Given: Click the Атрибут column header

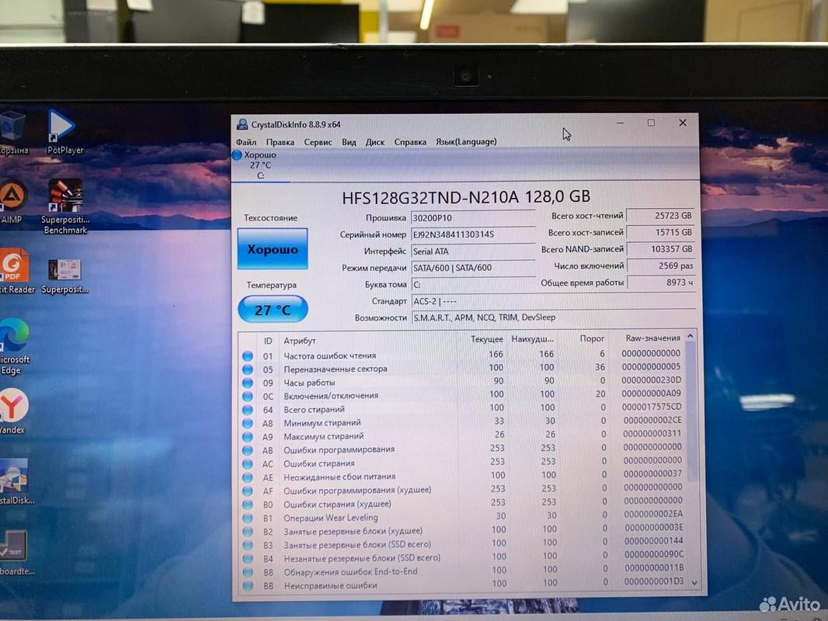Looking at the screenshot, I should click(299, 341).
